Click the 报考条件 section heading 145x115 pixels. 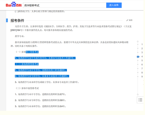click(x=17, y=21)
